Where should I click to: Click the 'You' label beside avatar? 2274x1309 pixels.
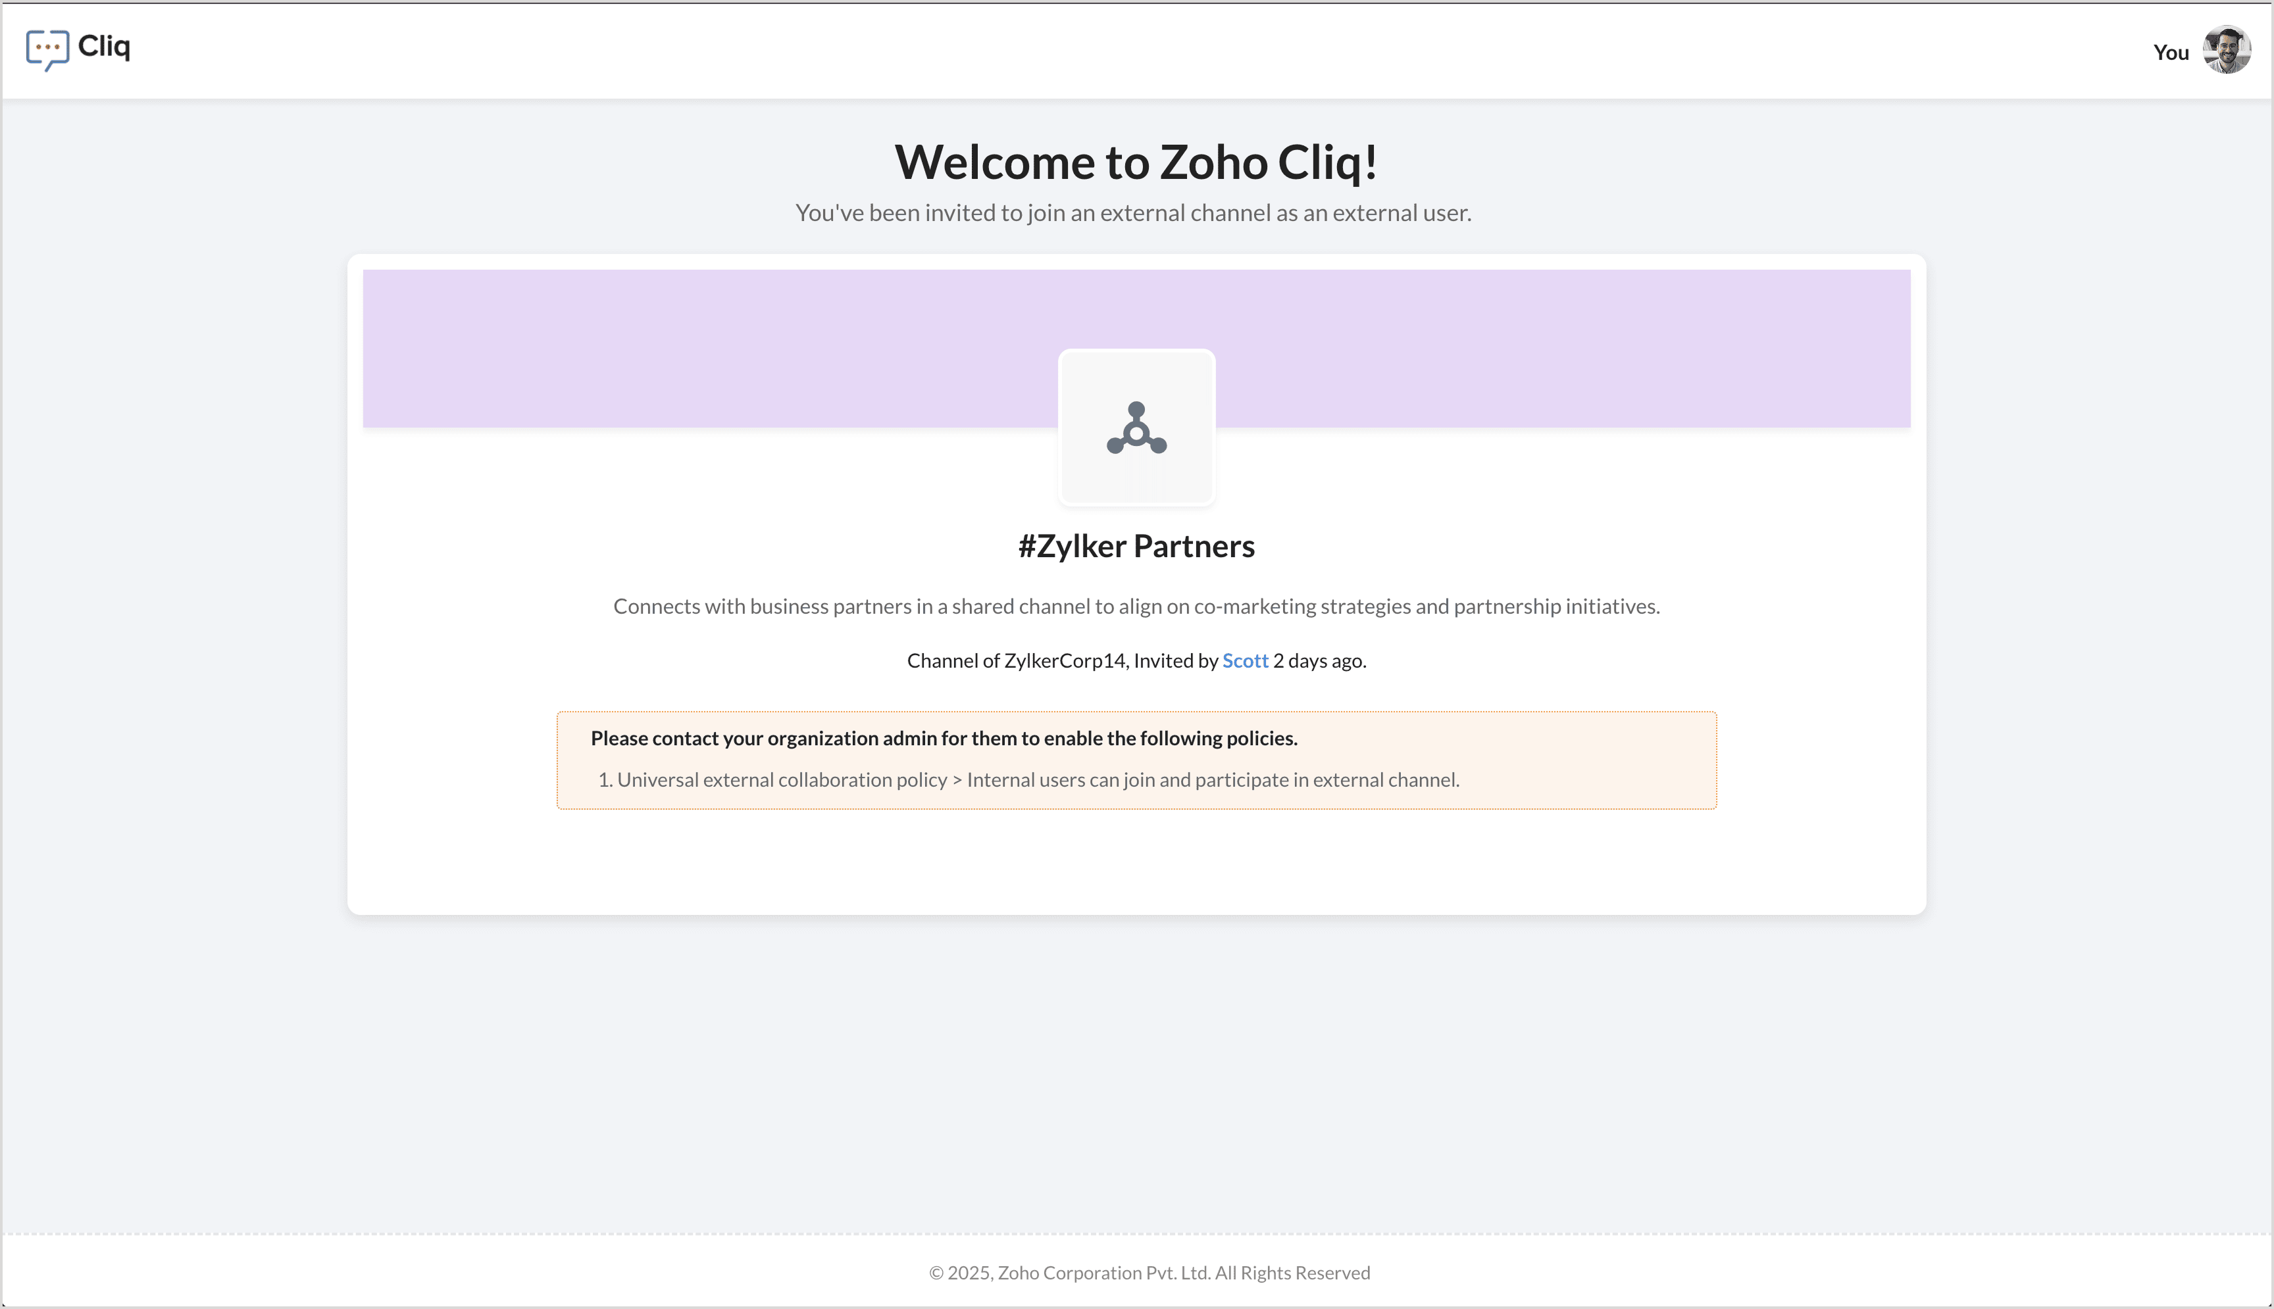[x=2169, y=53]
